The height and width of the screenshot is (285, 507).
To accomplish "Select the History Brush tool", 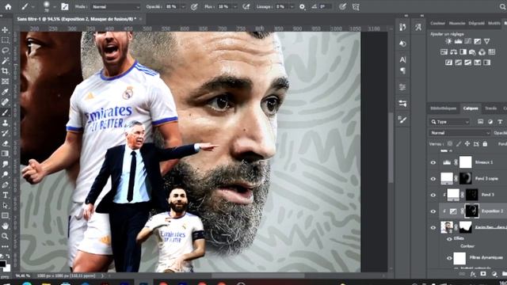I will tap(5, 133).
